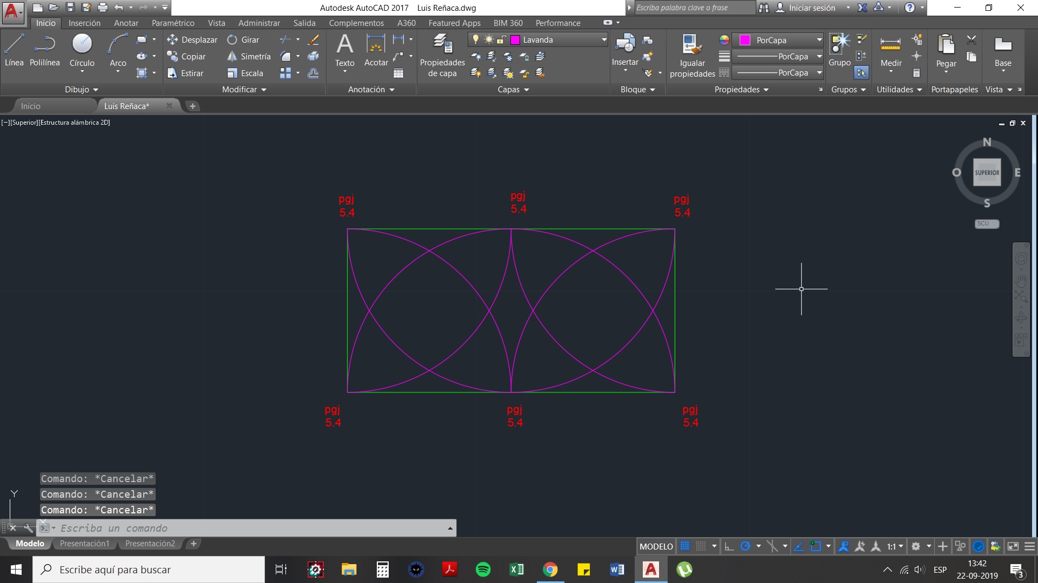Toggle annotation visibility icon in status bar
This screenshot has width=1038, height=583.
[843, 546]
